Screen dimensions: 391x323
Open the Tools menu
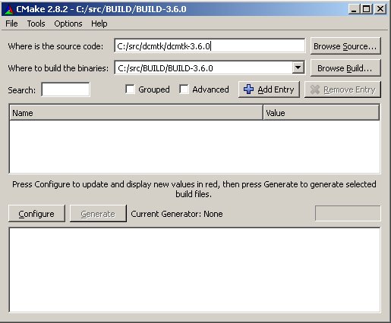coord(36,24)
